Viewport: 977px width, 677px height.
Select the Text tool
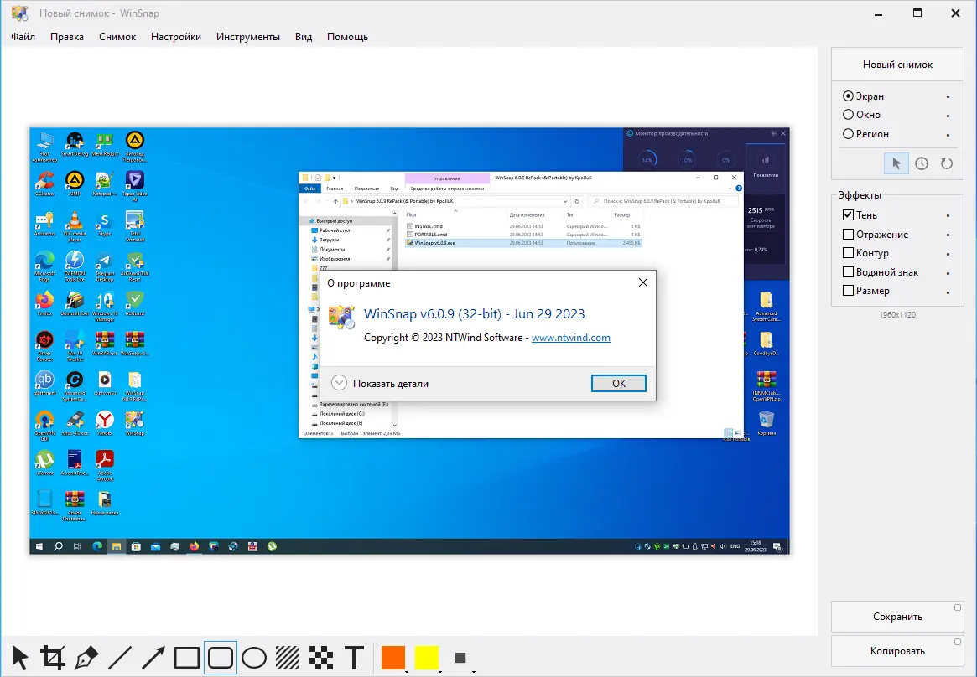point(355,658)
